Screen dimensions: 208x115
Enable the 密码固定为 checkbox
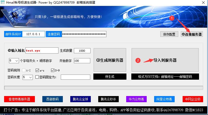37,77
